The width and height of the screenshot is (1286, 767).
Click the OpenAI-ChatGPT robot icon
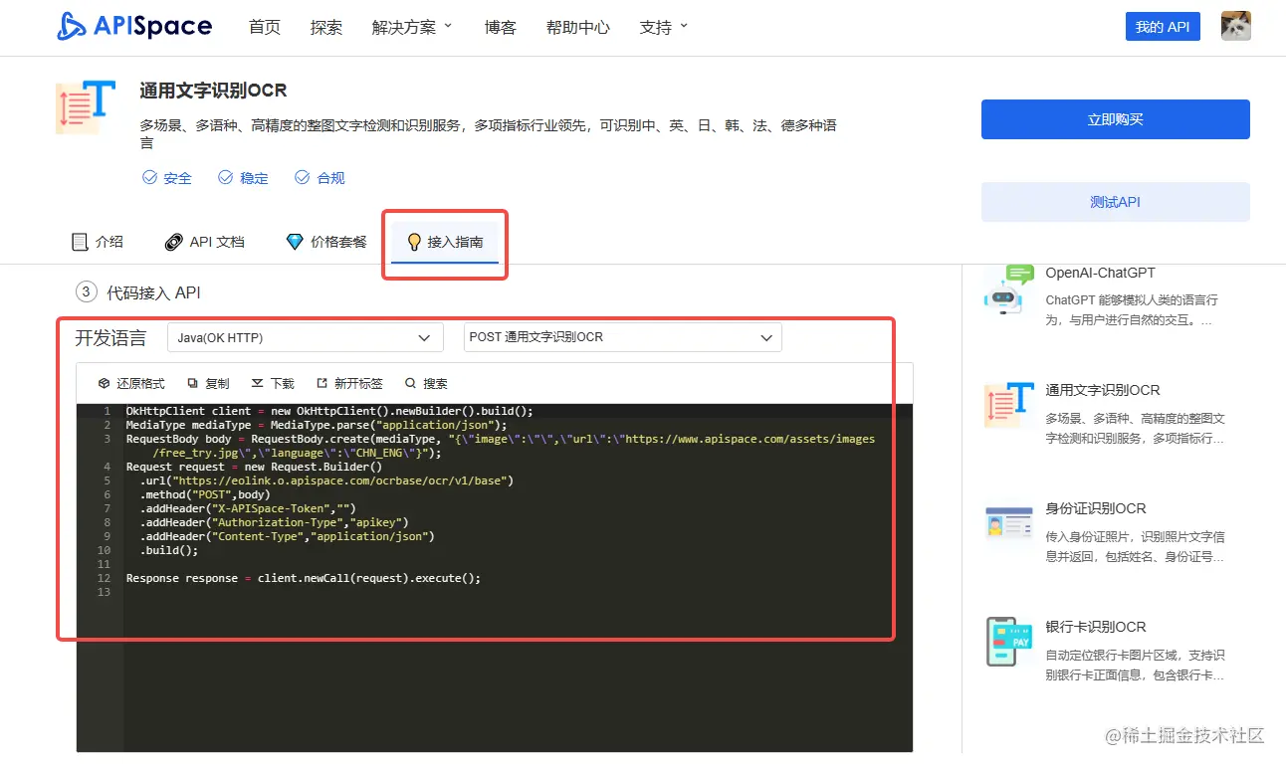click(1008, 290)
